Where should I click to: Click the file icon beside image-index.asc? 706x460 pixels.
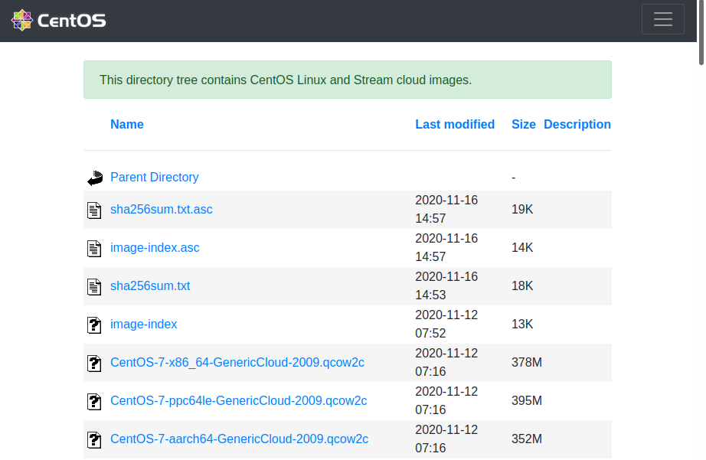(94, 249)
